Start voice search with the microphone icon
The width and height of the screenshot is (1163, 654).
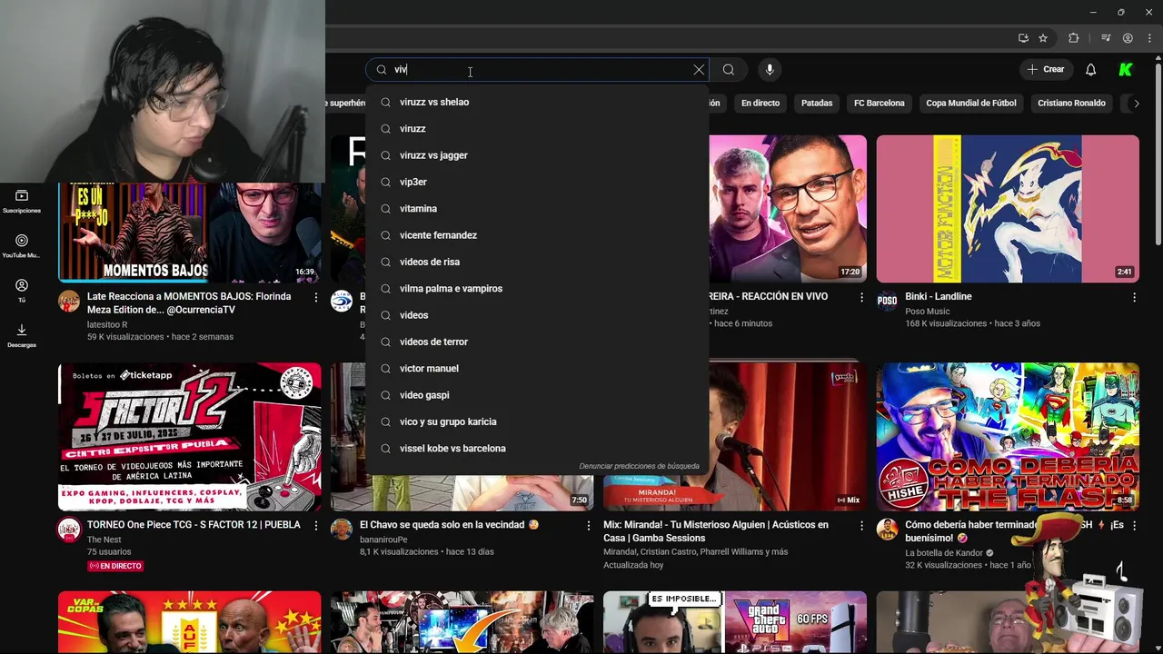pyautogui.click(x=770, y=70)
